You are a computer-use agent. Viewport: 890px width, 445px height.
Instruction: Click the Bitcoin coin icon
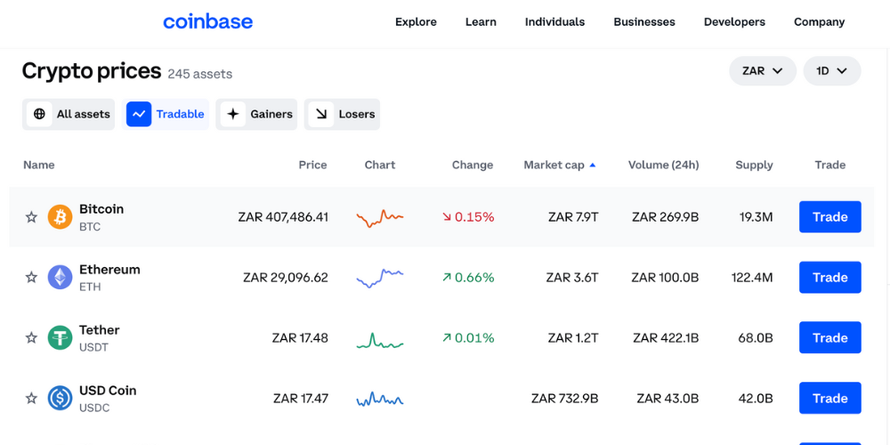(x=60, y=217)
